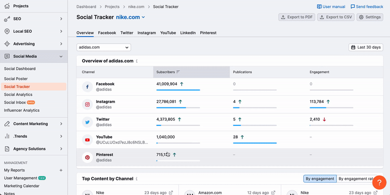The height and width of the screenshot is (195, 390).
Task: Click Instagram engagement progress bar
Action: (331, 107)
